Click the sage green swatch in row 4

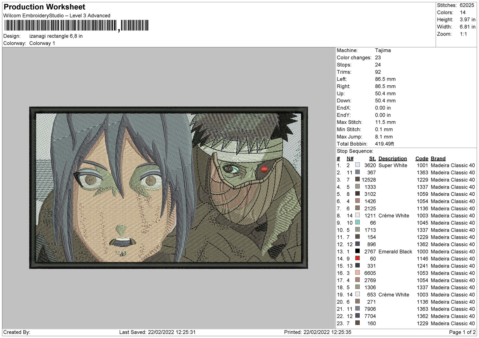click(x=357, y=186)
